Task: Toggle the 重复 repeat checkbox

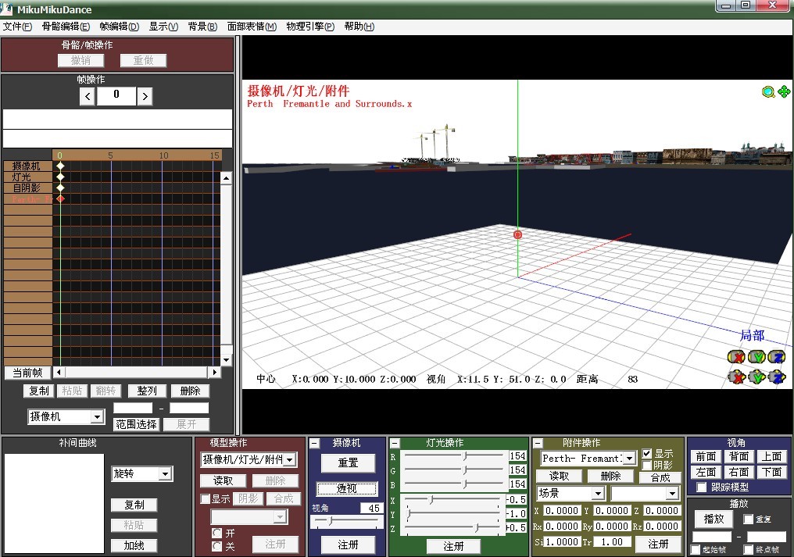Action: pos(749,519)
